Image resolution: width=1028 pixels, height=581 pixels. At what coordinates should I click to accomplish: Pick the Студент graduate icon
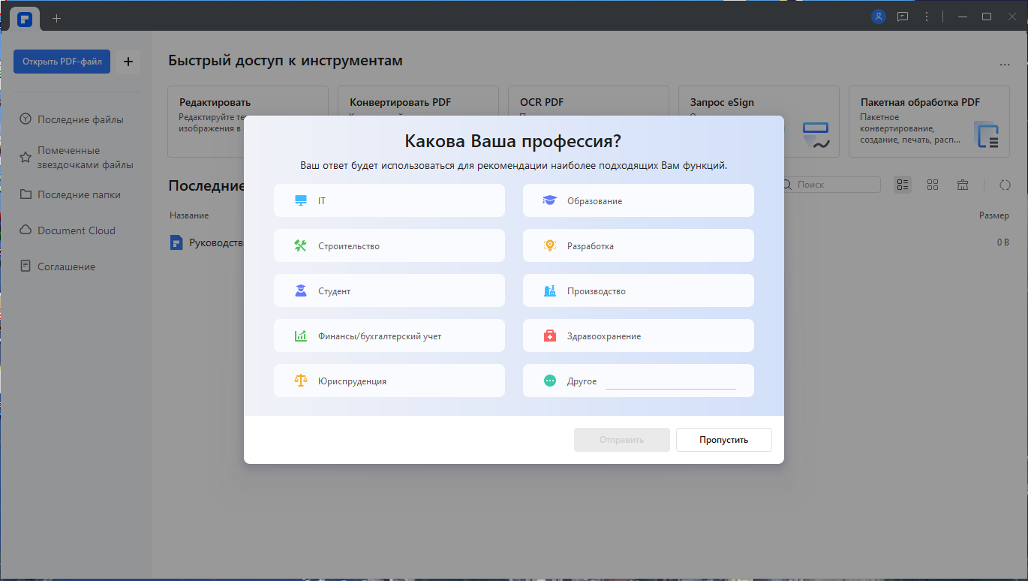(301, 291)
